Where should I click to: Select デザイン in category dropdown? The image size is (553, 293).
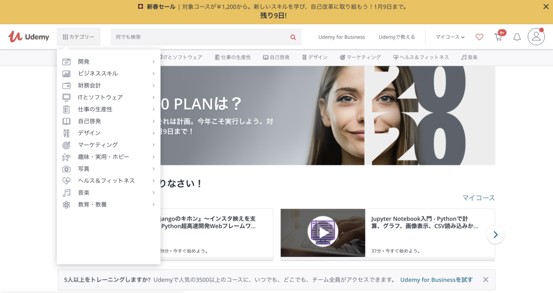(89, 133)
